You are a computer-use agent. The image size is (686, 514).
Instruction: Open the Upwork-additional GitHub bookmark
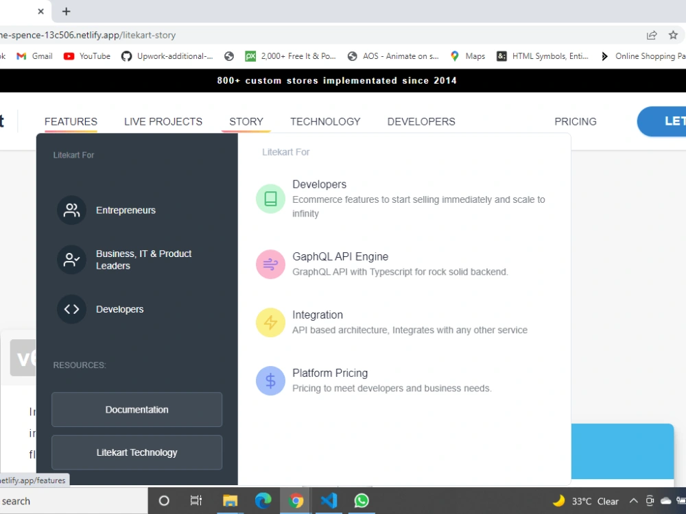167,56
